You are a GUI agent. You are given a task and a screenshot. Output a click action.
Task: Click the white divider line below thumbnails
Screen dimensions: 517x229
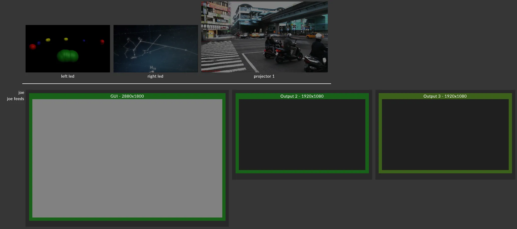(176, 84)
